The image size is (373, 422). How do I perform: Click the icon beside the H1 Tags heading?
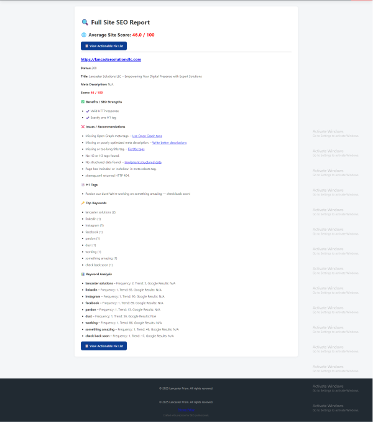[x=83, y=185]
